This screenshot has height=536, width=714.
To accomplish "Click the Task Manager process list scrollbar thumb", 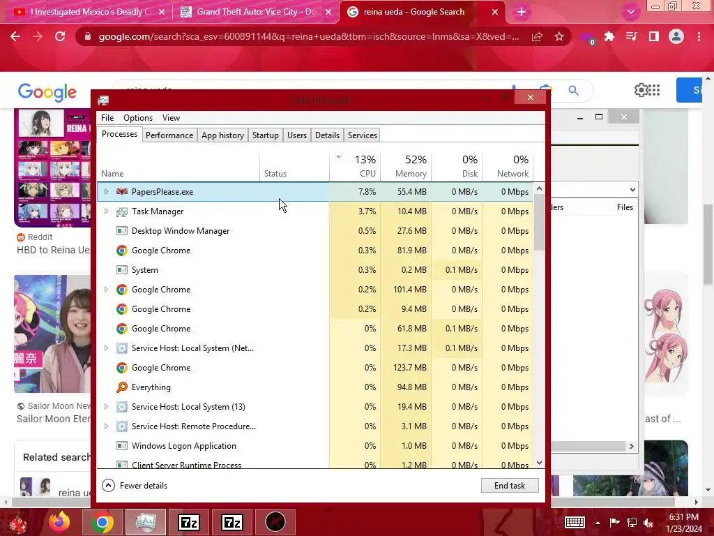I will pos(539,223).
